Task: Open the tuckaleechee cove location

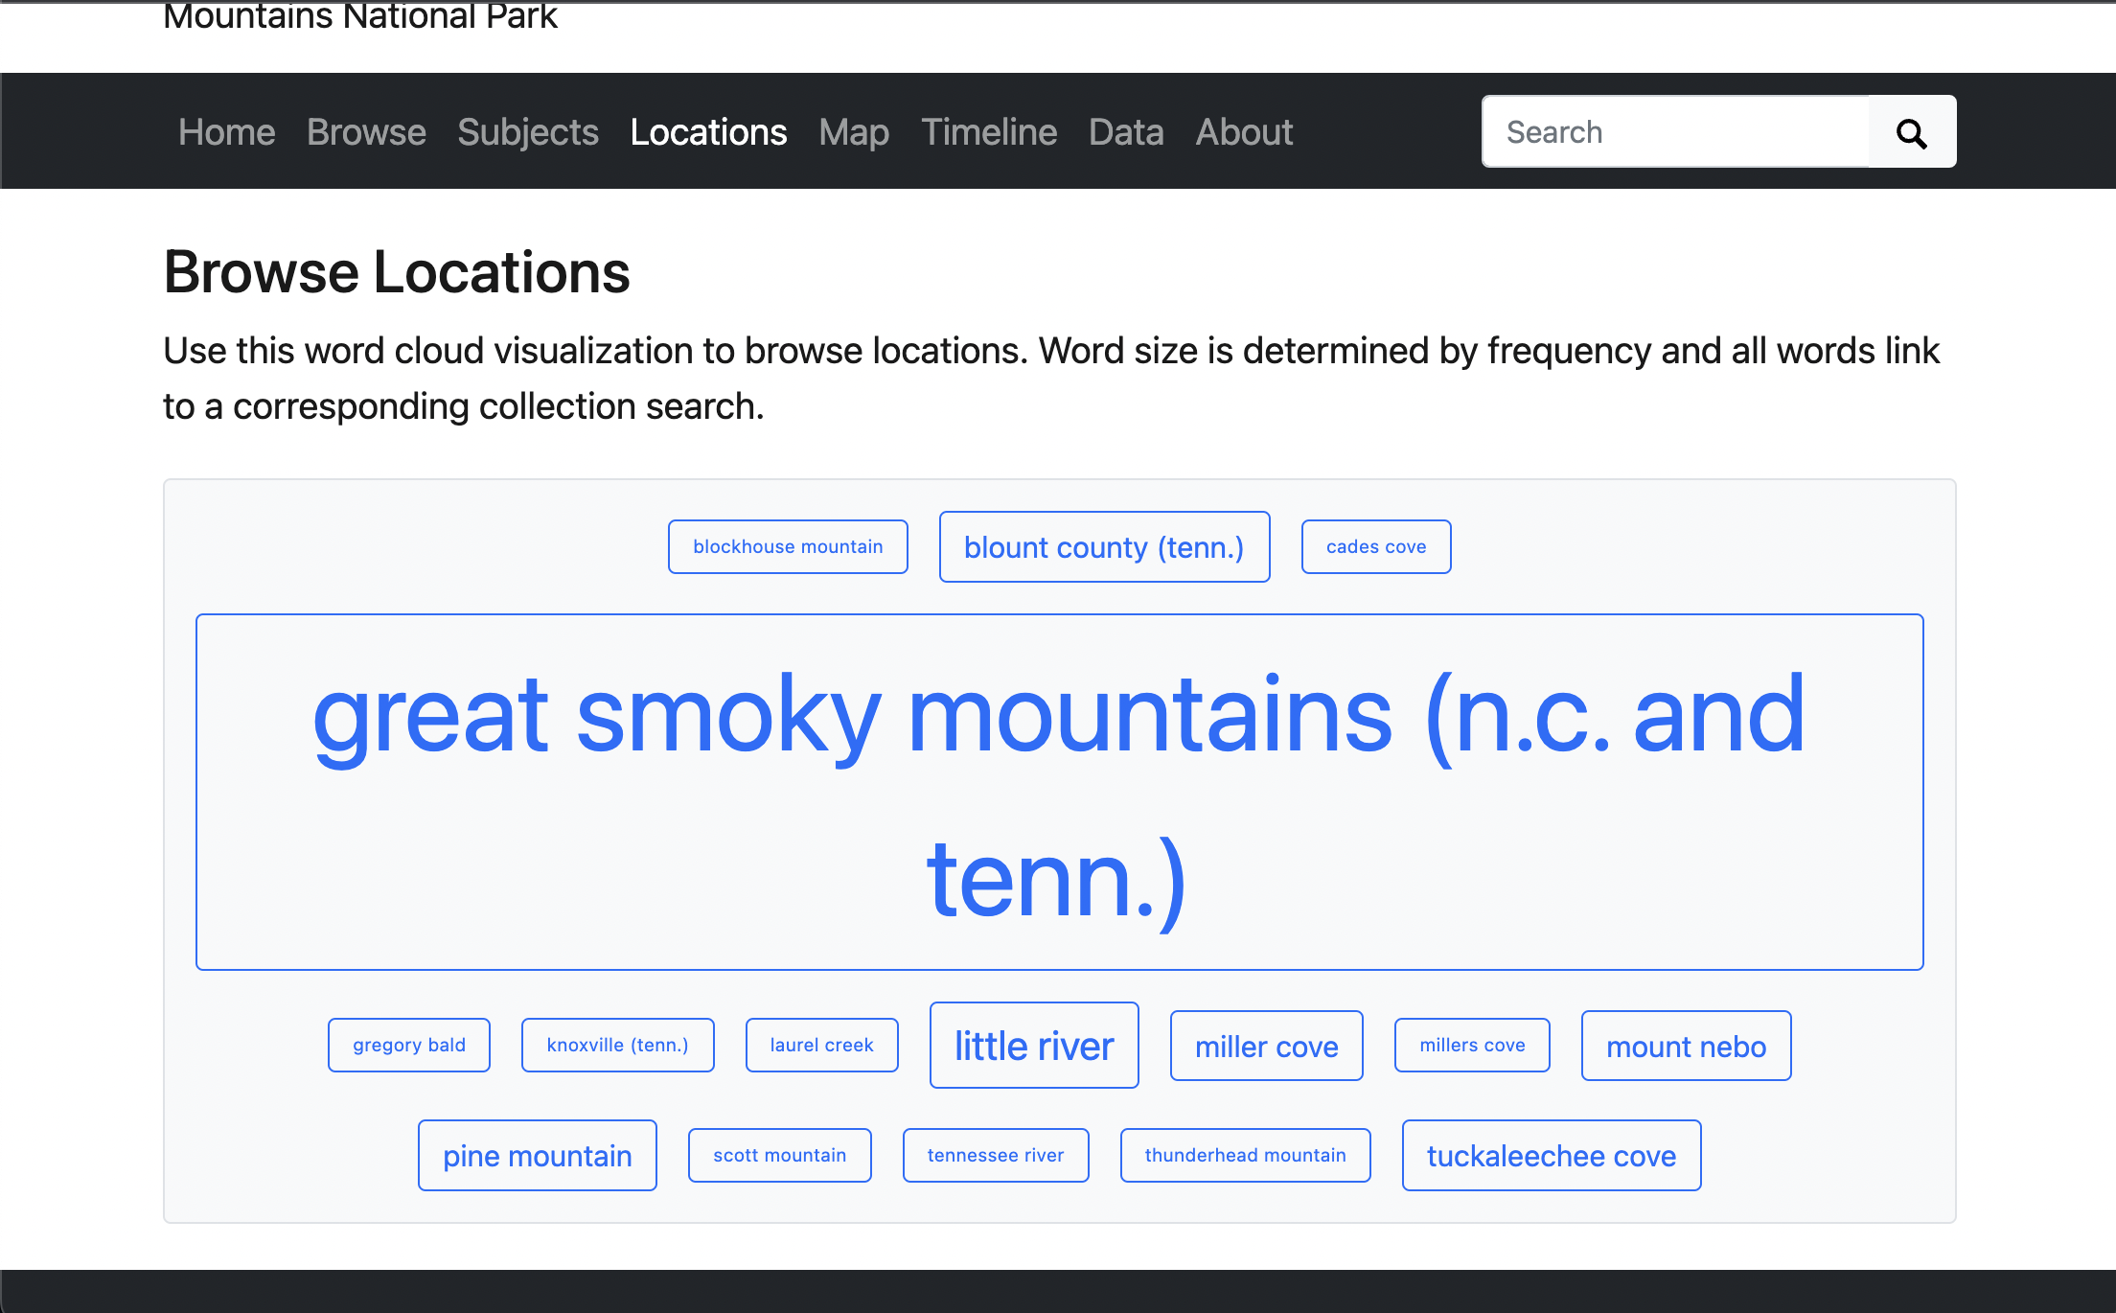Action: click(x=1552, y=1155)
